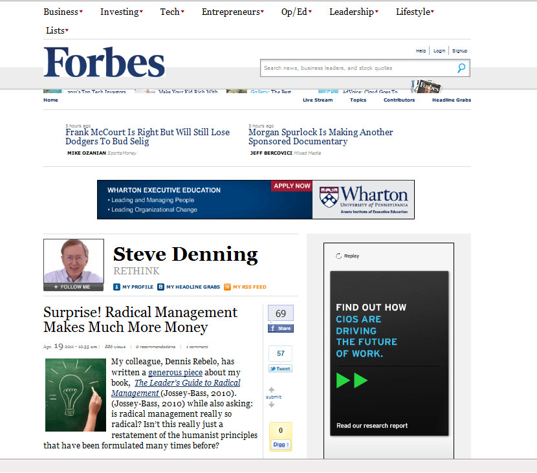Click the Facebook Share button
This screenshot has height=473, width=537.
tap(281, 328)
